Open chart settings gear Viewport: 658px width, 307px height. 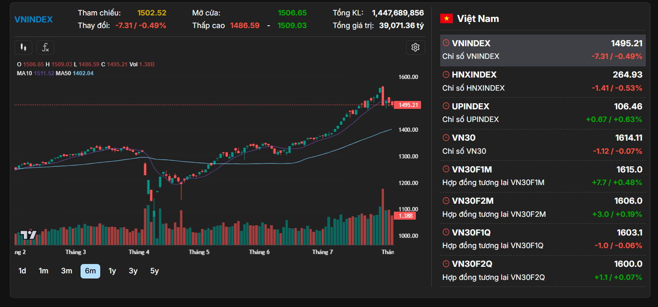click(x=415, y=47)
